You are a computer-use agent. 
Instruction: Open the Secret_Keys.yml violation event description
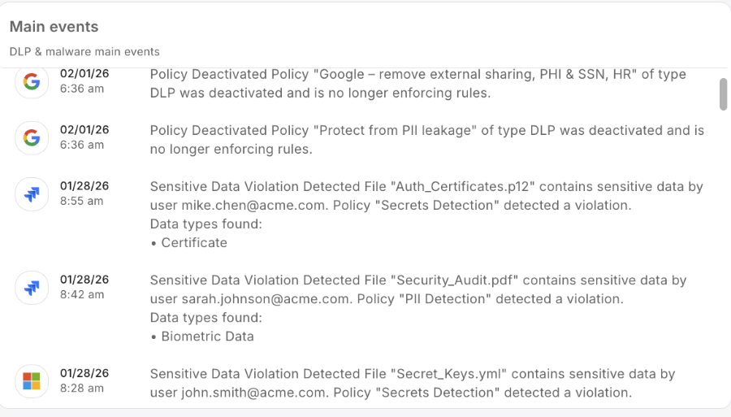[413, 383]
